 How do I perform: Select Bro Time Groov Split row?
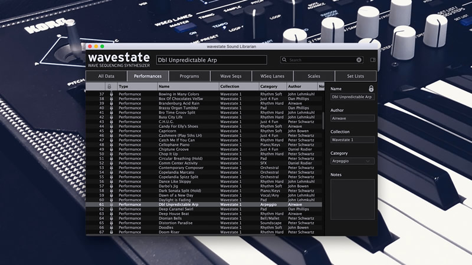[x=204, y=112]
